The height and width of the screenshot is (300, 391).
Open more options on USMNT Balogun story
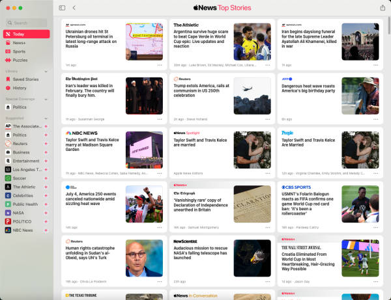tap(375, 228)
